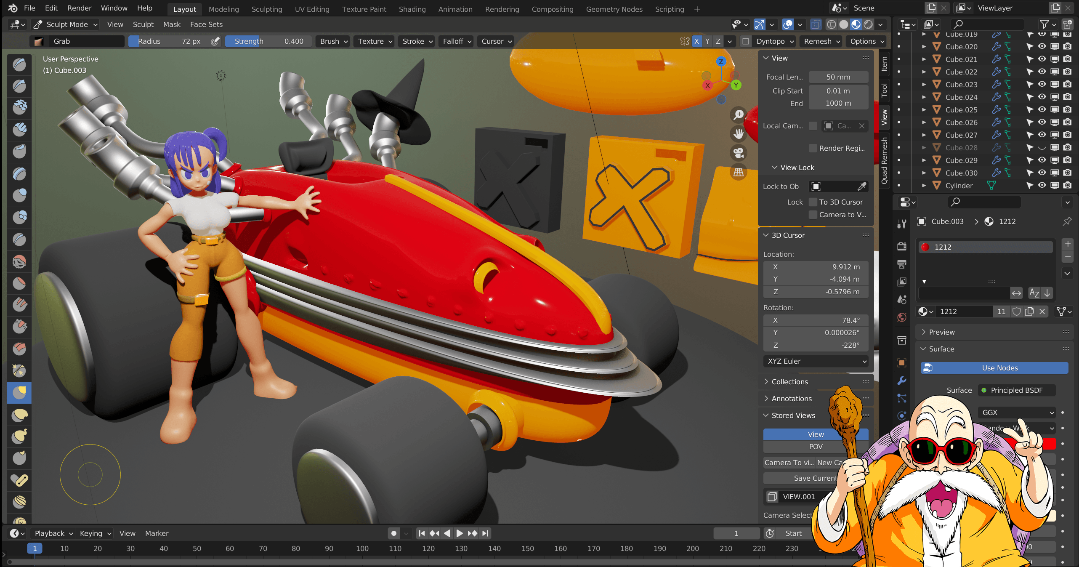
Task: Toggle camera view gizmo icon
Action: coord(739,153)
